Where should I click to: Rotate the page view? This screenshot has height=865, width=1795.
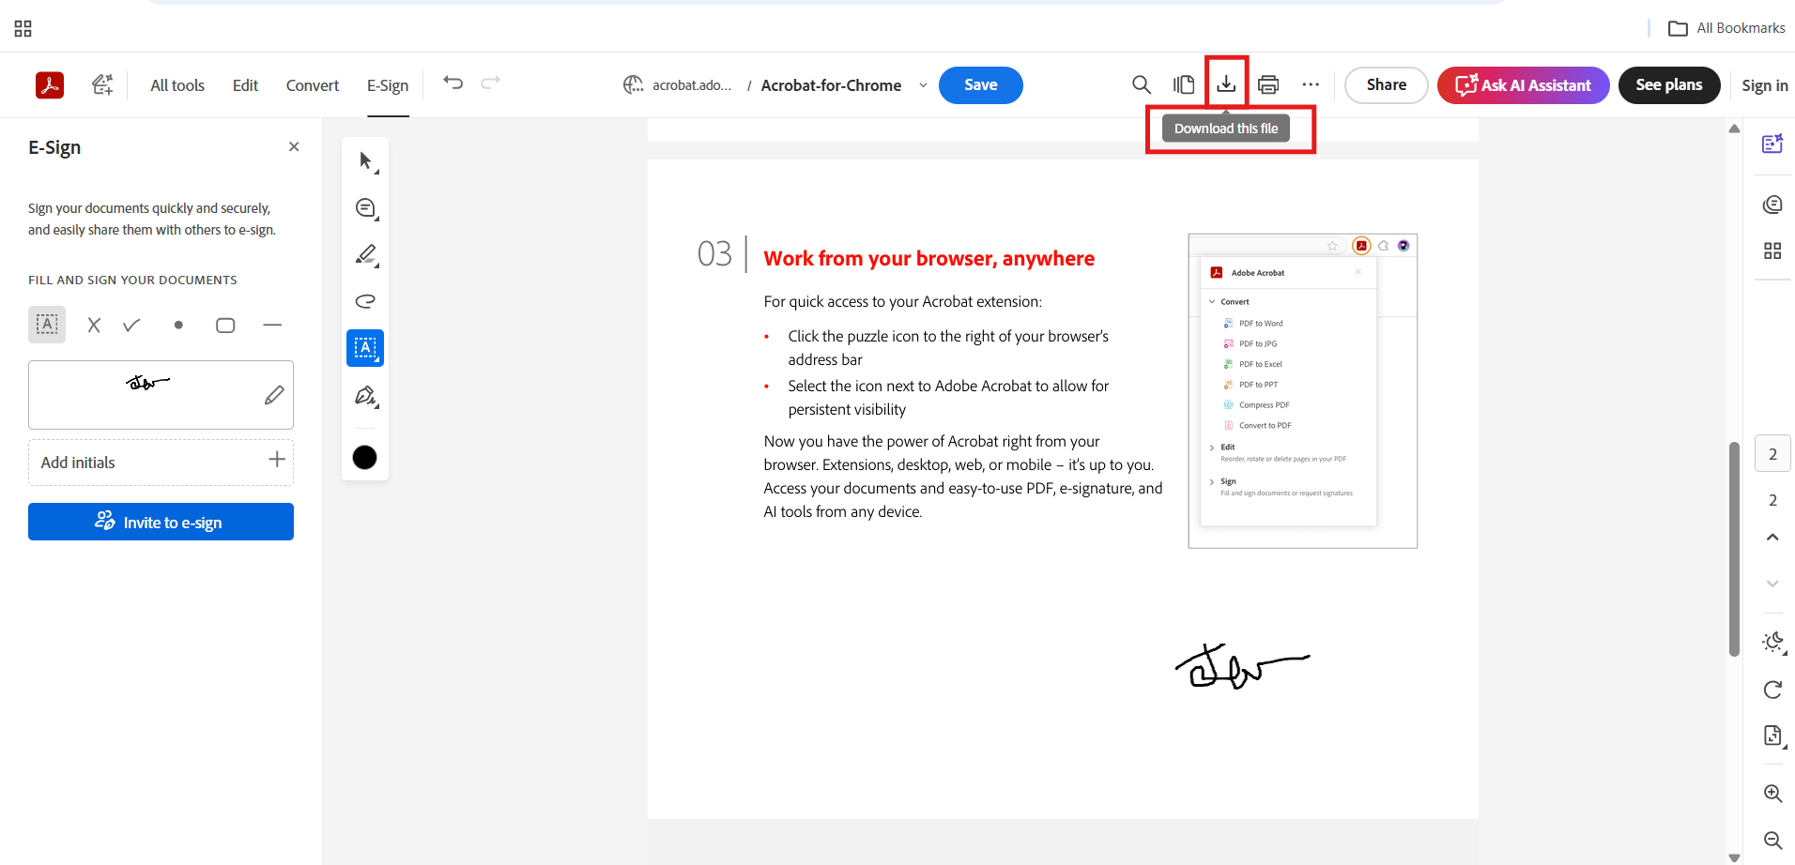pos(1772,690)
